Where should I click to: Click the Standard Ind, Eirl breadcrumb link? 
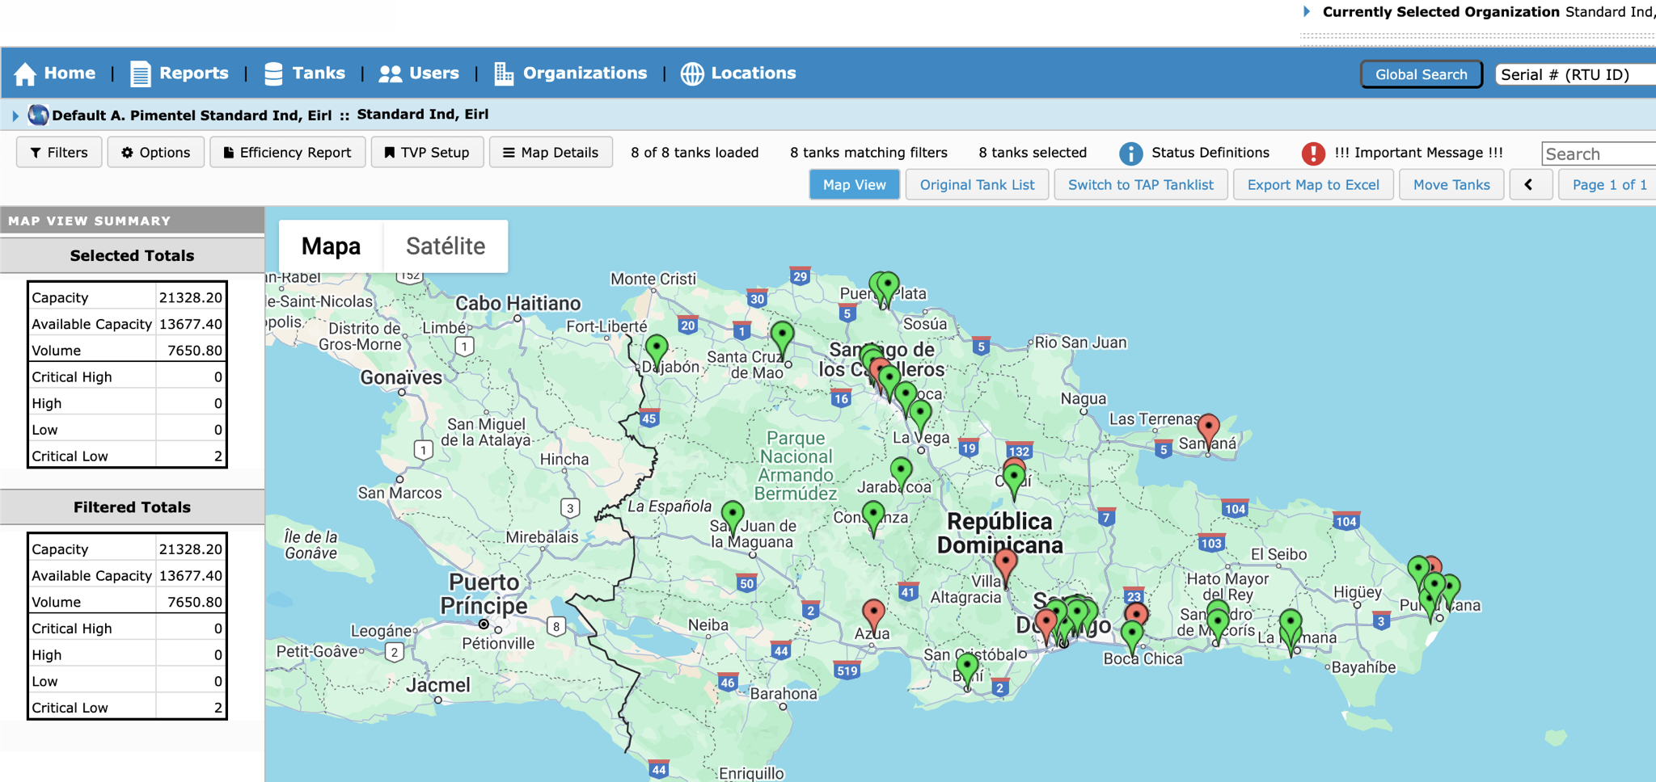click(x=423, y=115)
